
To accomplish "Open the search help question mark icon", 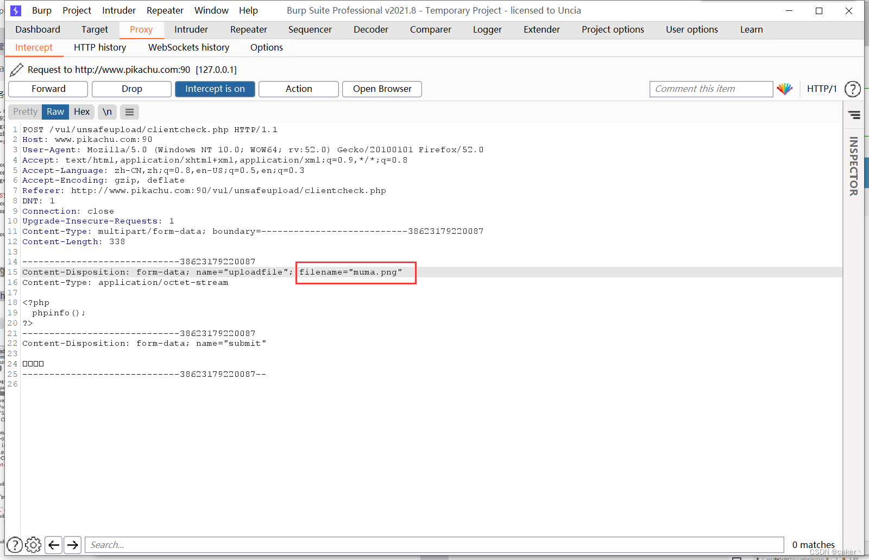I will click(x=15, y=545).
